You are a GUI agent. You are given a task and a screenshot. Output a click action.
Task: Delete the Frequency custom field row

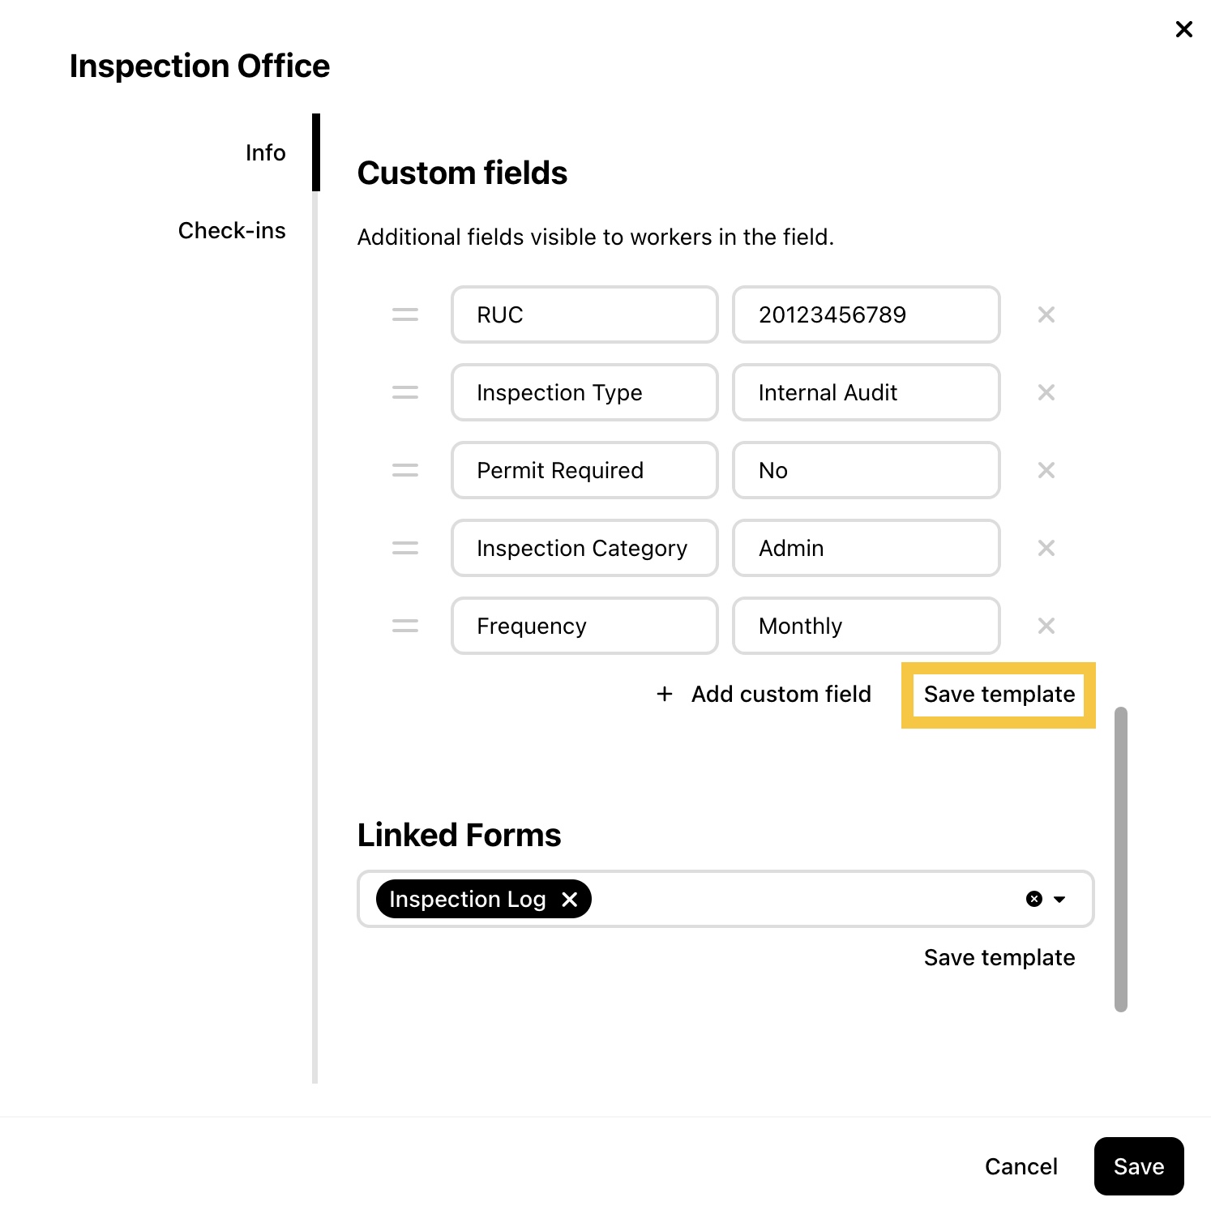tap(1046, 626)
